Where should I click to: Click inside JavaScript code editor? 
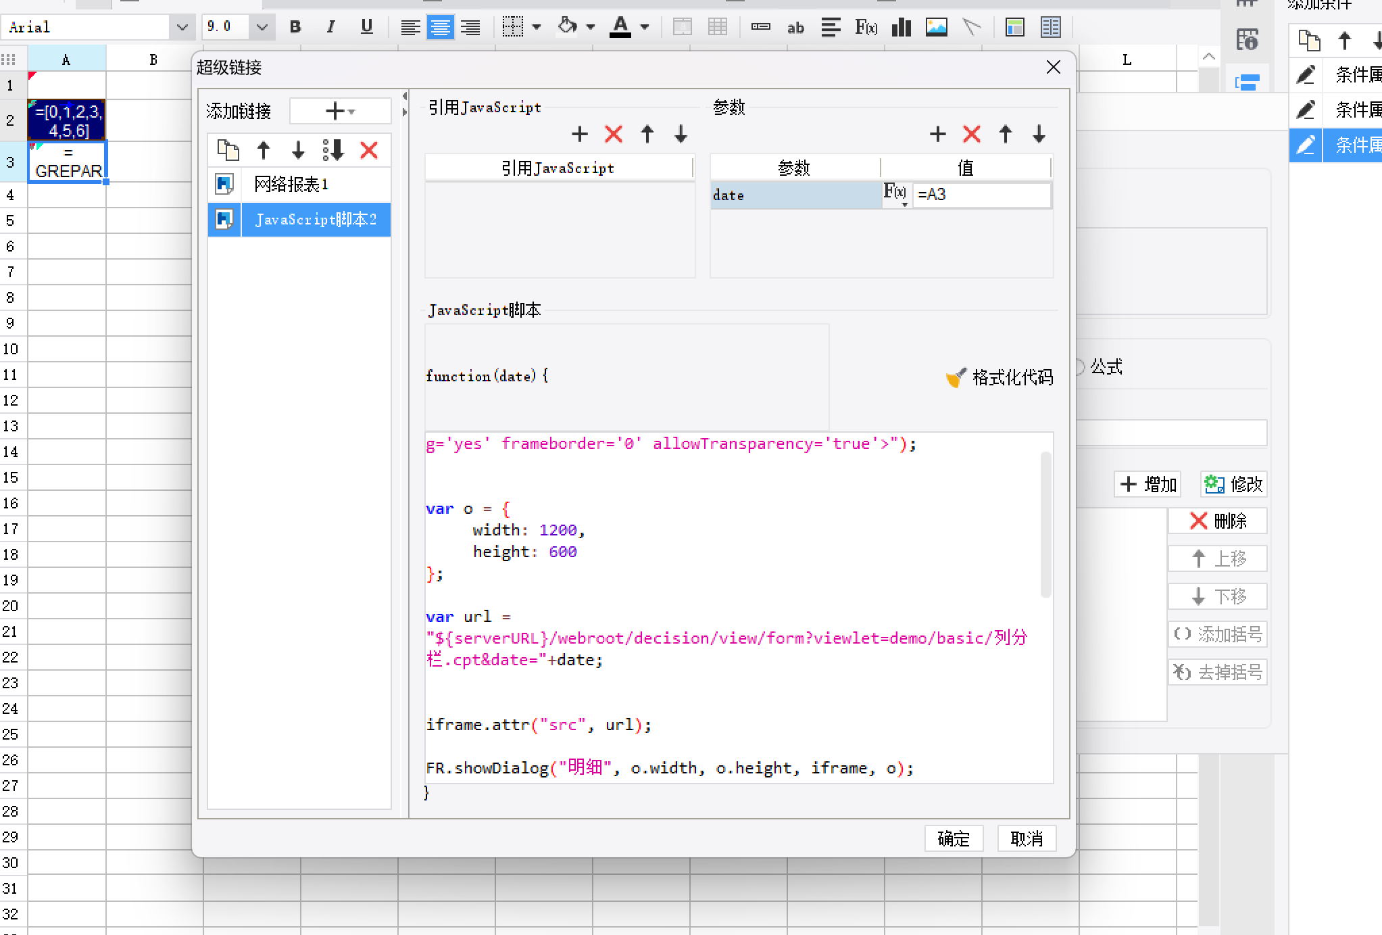(733, 607)
